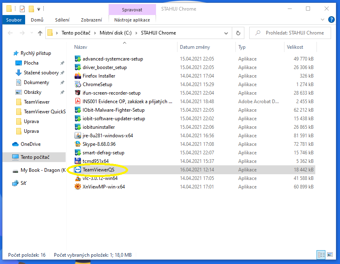Open the Soubor menu

click(14, 20)
